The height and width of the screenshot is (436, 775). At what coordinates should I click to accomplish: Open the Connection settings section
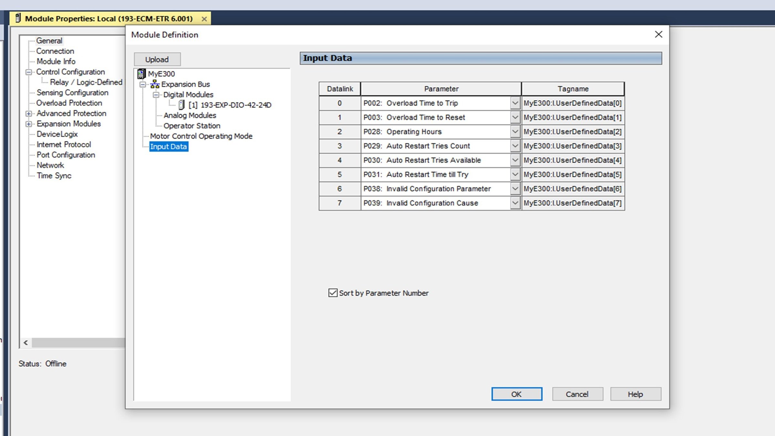[x=55, y=51]
